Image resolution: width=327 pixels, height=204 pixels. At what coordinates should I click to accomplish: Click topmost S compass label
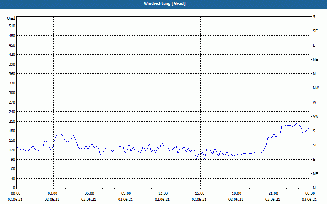point(314,17)
